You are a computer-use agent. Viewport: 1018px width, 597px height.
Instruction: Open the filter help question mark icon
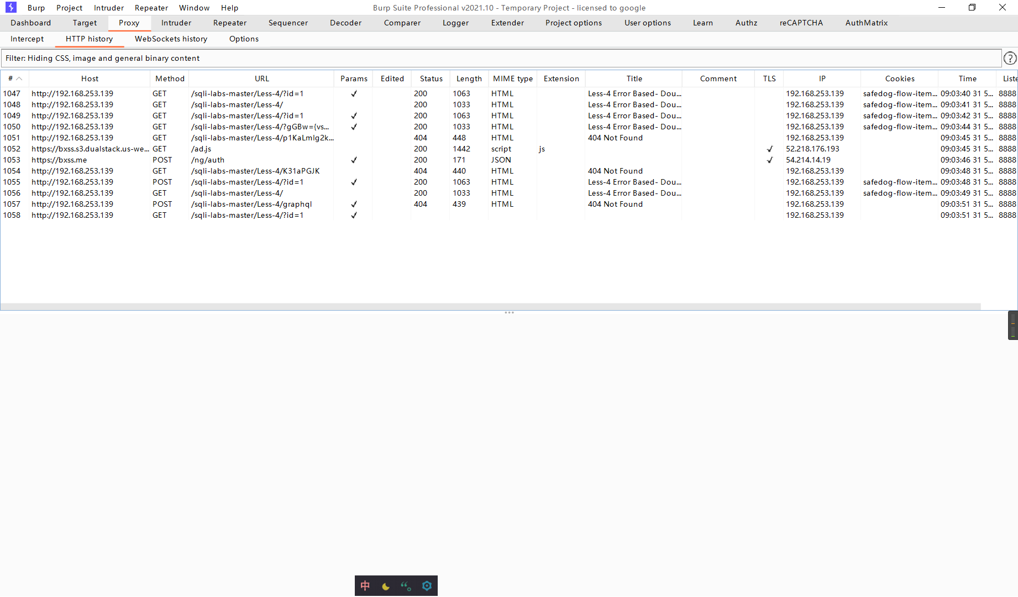[1010, 58]
